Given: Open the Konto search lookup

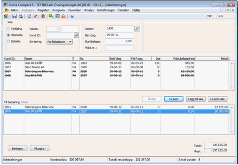Looking at the screenshot, I should [x=137, y=29].
